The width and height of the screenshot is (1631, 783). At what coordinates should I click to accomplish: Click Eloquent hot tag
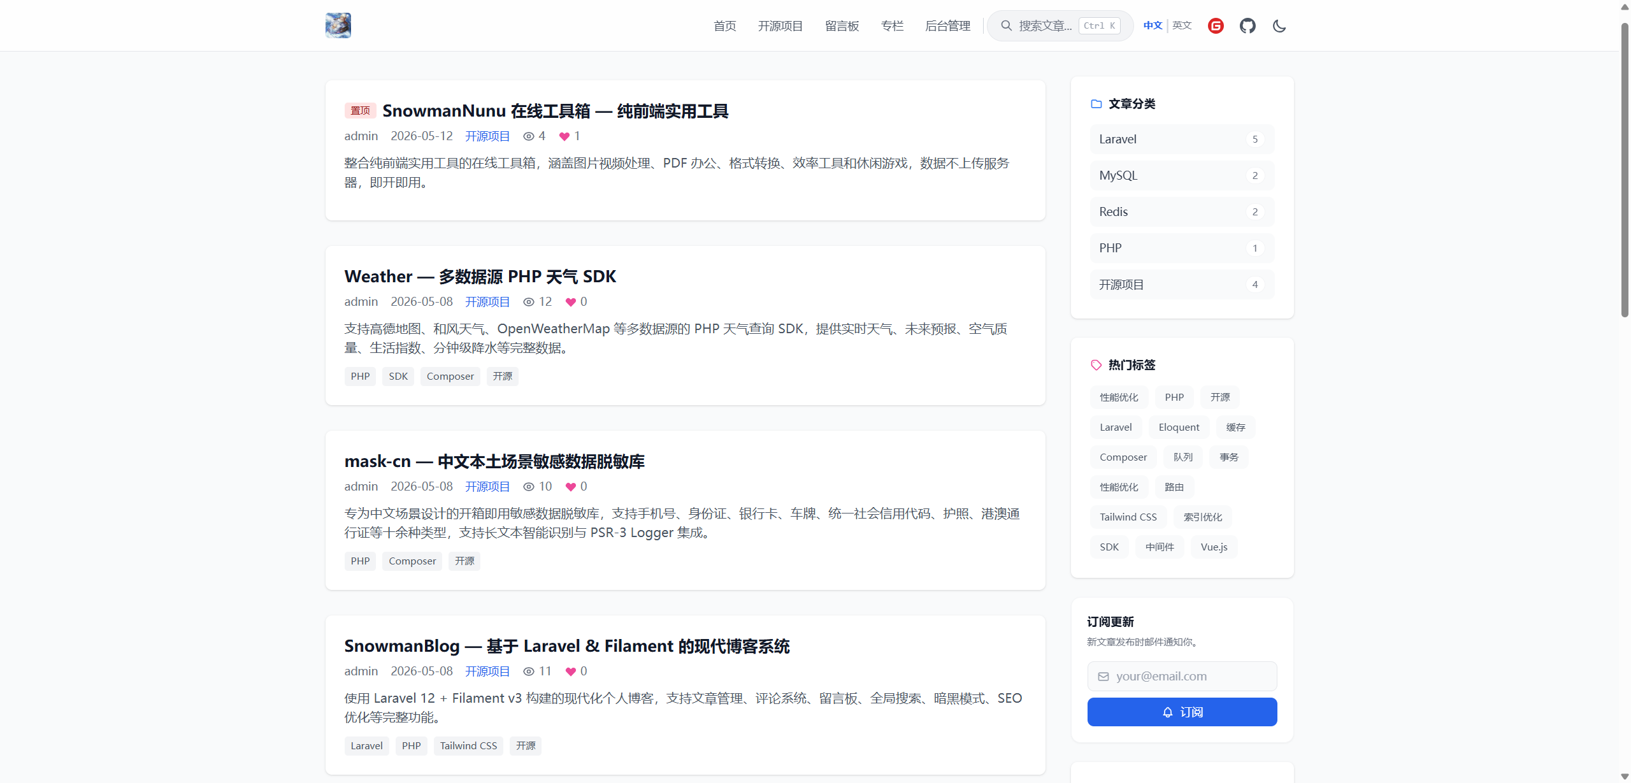coord(1179,427)
